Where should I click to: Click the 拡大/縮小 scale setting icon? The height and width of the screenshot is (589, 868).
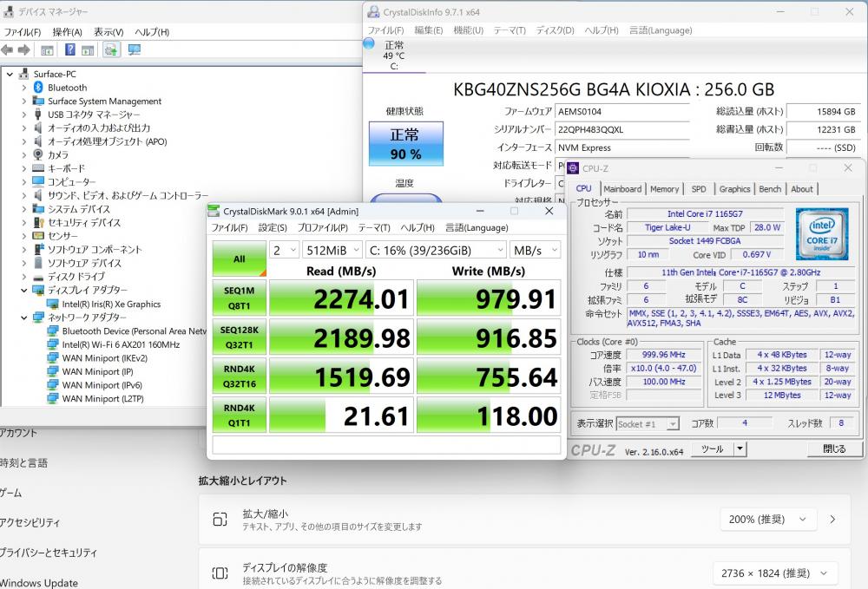click(x=220, y=520)
